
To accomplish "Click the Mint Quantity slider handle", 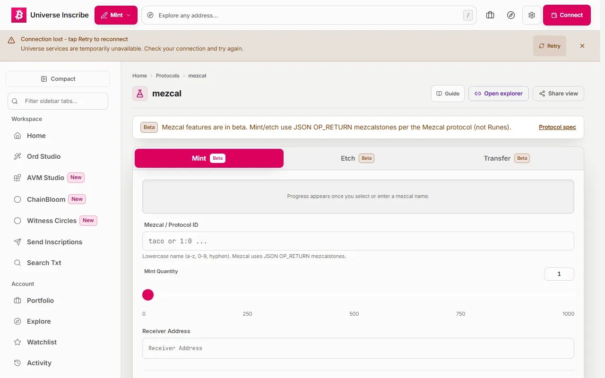I will [148, 295].
